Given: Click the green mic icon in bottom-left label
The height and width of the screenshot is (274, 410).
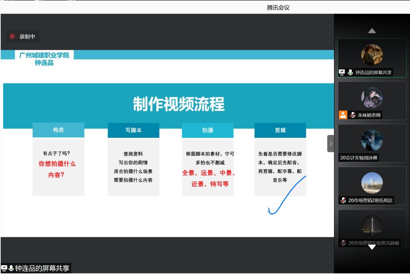Looking at the screenshot, I should point(11,268).
